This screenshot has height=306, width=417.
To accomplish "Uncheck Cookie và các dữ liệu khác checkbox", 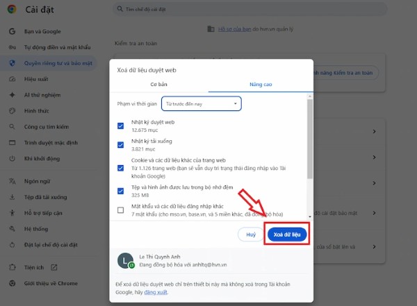I will (x=121, y=167).
